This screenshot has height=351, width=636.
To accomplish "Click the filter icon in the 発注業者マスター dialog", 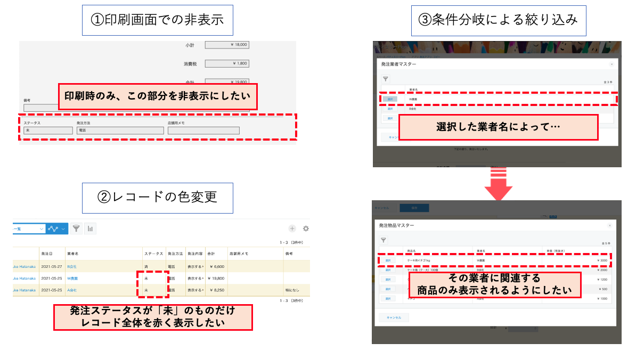I will (386, 79).
